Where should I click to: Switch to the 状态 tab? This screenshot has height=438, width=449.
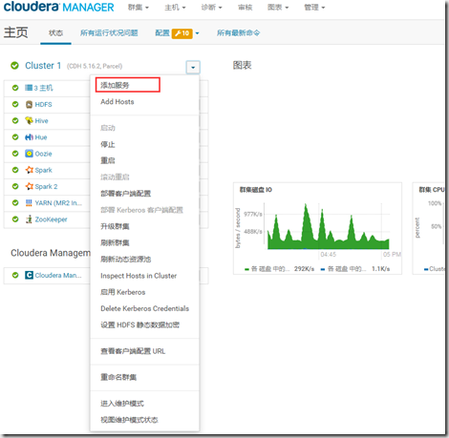click(55, 33)
